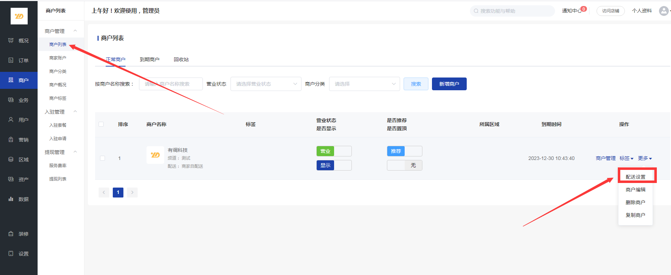Screen dimensions: 671x275
Task: Click the notification badge showing 0
Action: (583, 9)
